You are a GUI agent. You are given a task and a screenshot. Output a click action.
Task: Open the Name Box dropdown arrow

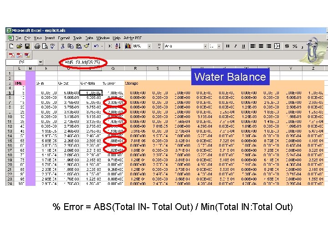tap(41, 62)
